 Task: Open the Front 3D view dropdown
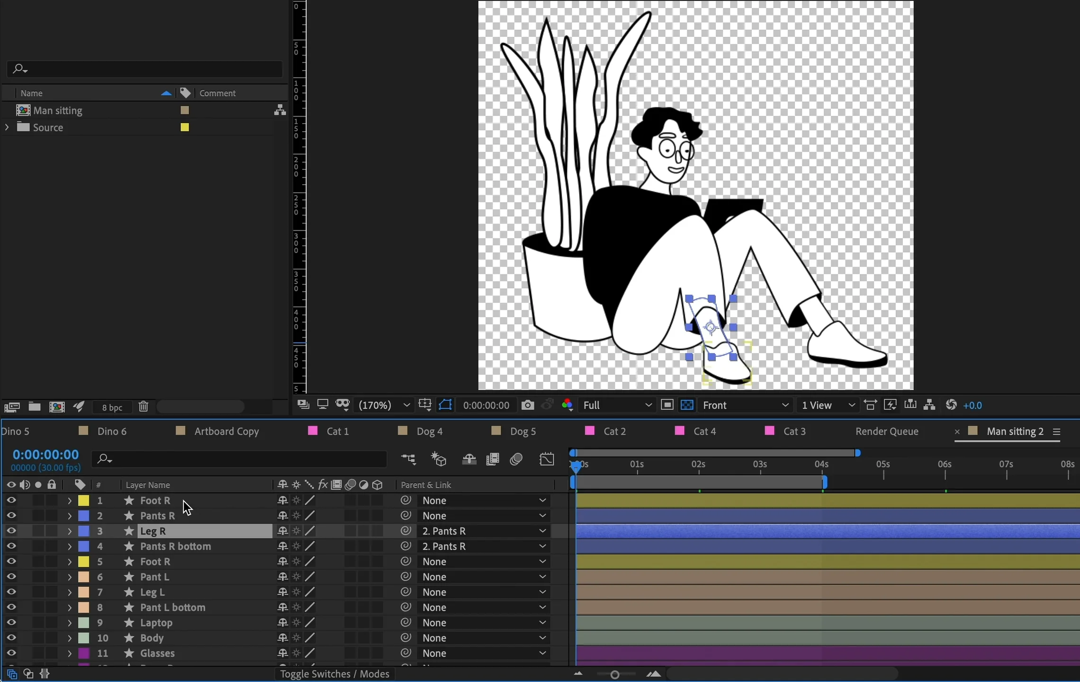(x=746, y=405)
